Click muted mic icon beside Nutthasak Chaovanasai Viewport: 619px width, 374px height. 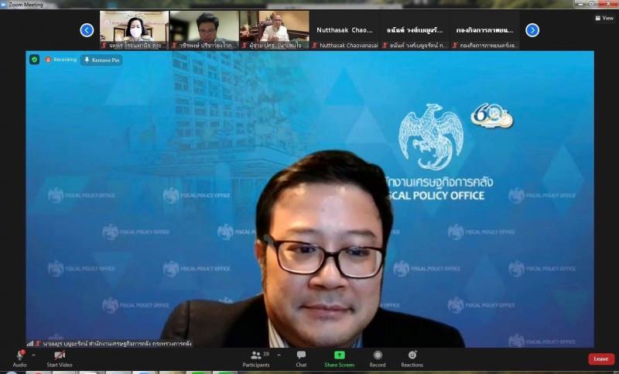click(x=315, y=46)
